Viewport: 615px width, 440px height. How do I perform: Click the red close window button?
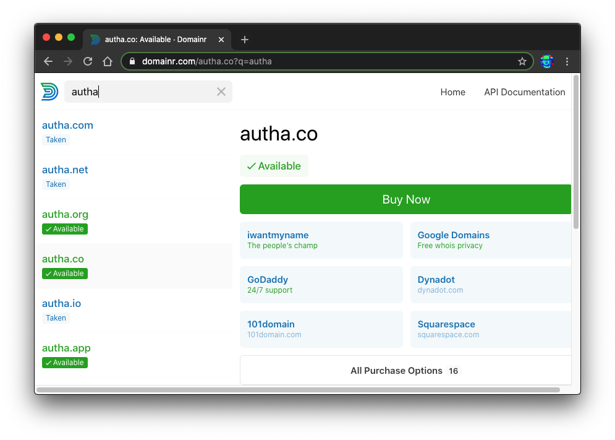tap(46, 37)
